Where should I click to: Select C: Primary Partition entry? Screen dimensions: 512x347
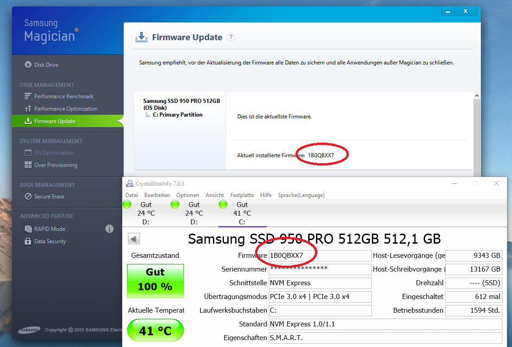[177, 115]
